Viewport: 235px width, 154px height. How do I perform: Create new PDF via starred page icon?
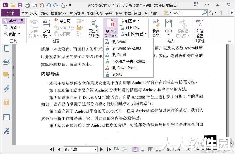41,5
